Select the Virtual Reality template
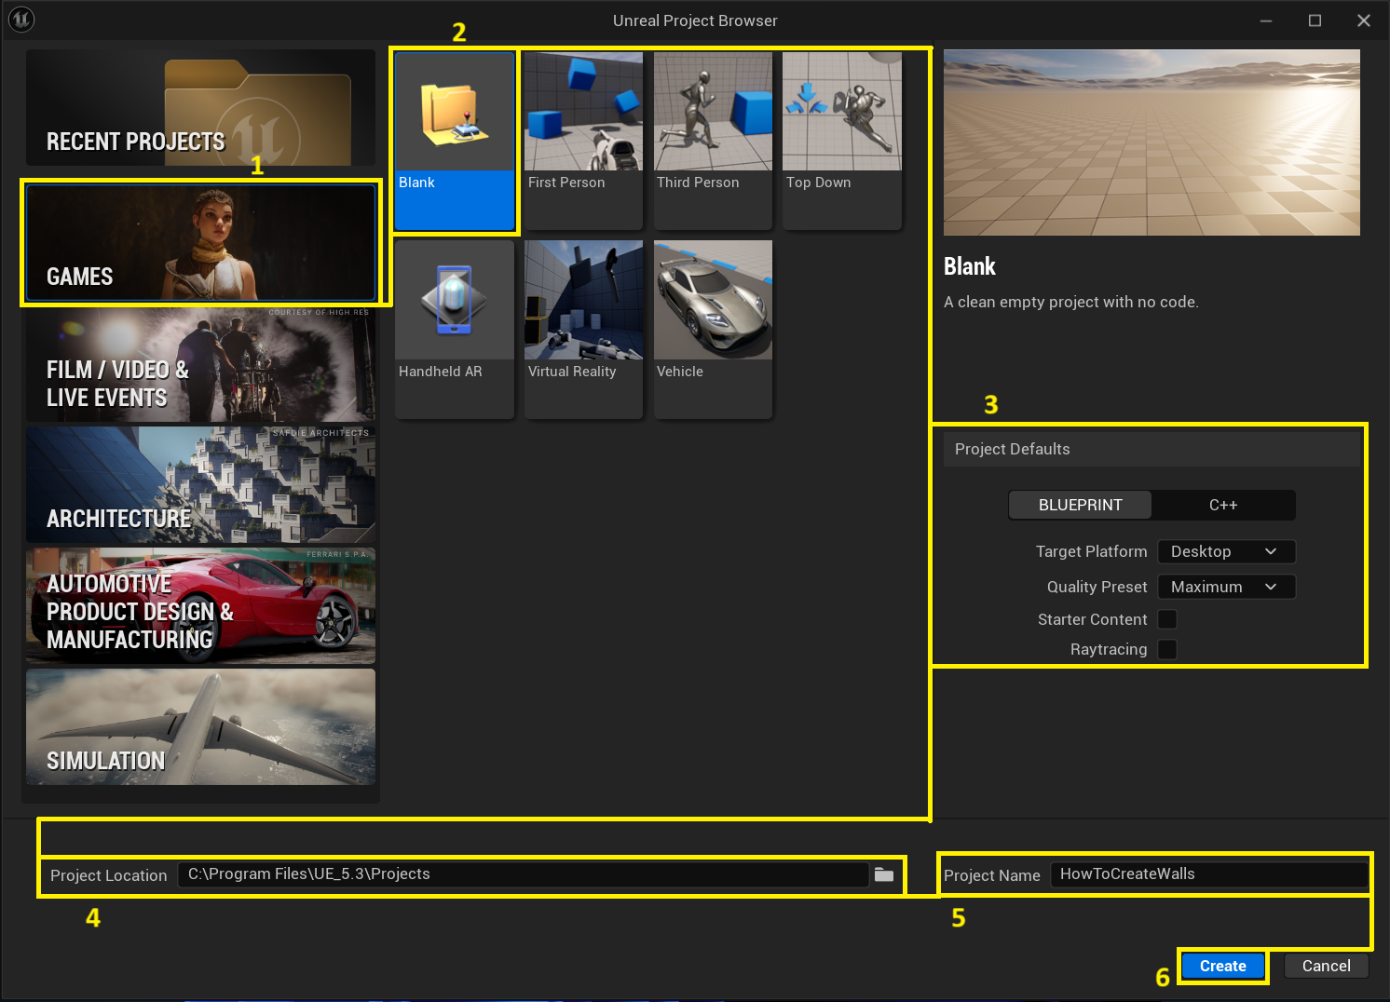1390x1002 pixels. [x=583, y=328]
